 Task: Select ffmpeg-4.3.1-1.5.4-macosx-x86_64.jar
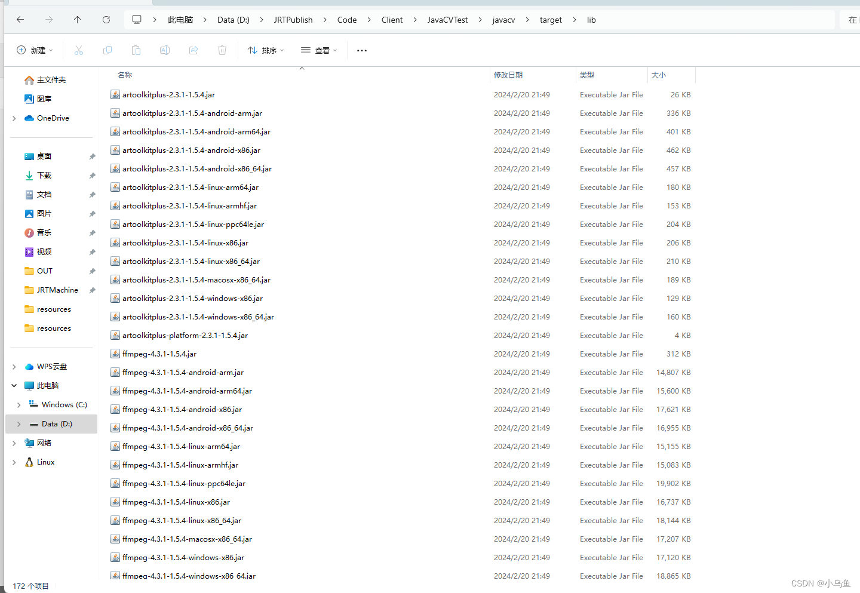coord(187,539)
